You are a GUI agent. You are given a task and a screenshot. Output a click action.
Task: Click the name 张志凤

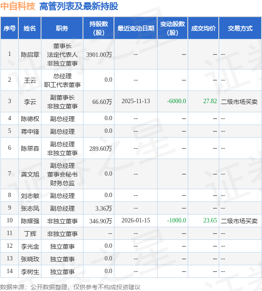point(30,208)
